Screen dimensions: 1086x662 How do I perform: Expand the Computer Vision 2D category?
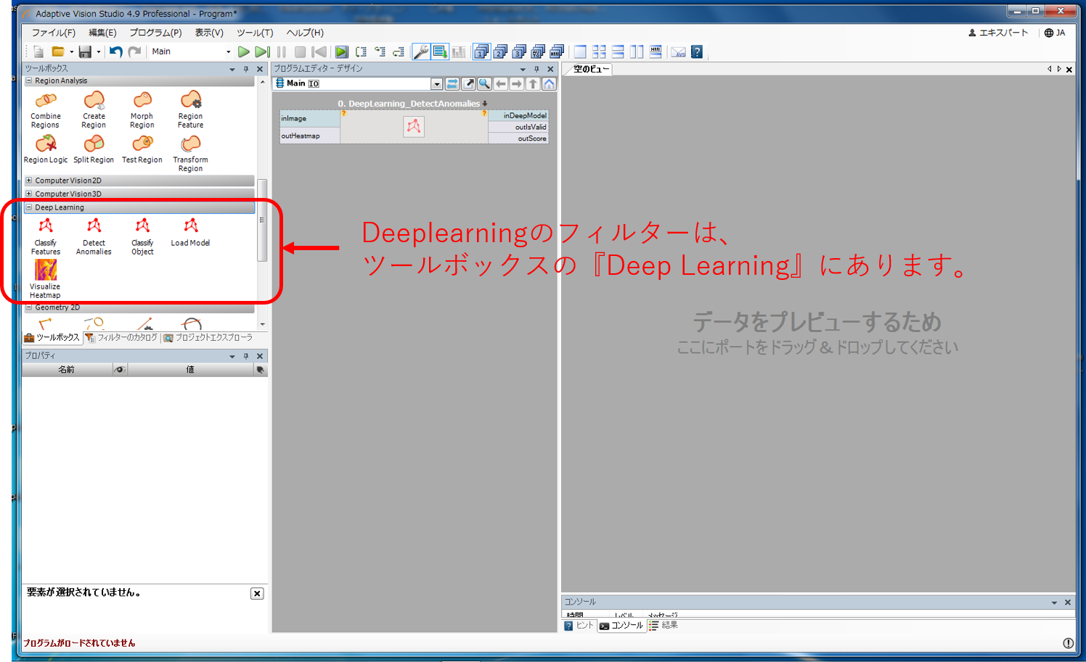click(x=29, y=181)
